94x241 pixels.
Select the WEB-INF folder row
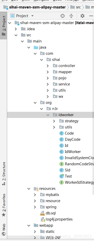51,238
